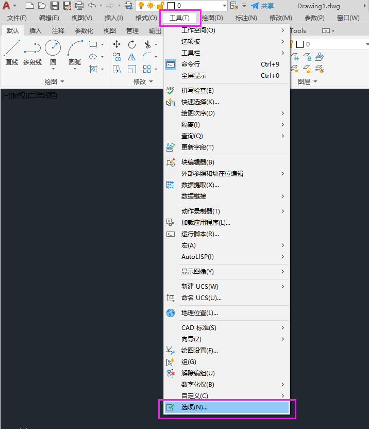Click Spell Check (拼写检查) menu item
The width and height of the screenshot is (369, 429).
(x=226, y=91)
